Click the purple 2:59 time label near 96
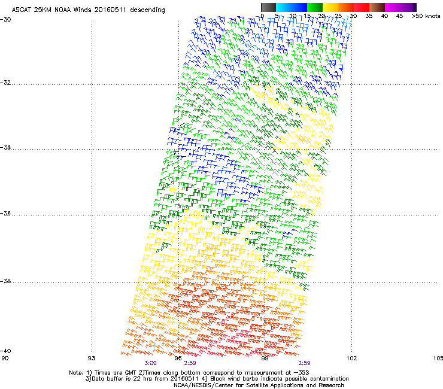 click(190, 363)
